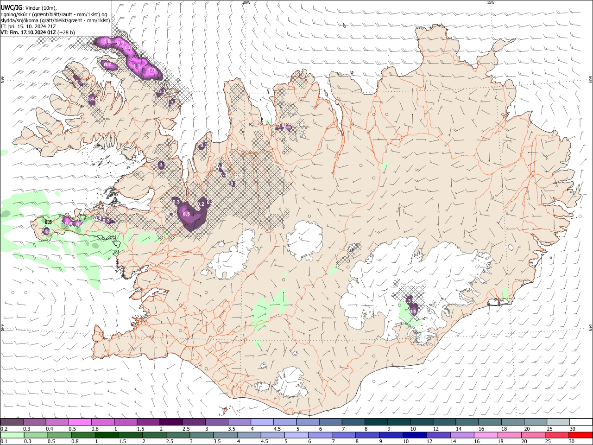Click the '(+28 h)' forecast offset text
This screenshot has height=445, width=593.
tap(65, 32)
